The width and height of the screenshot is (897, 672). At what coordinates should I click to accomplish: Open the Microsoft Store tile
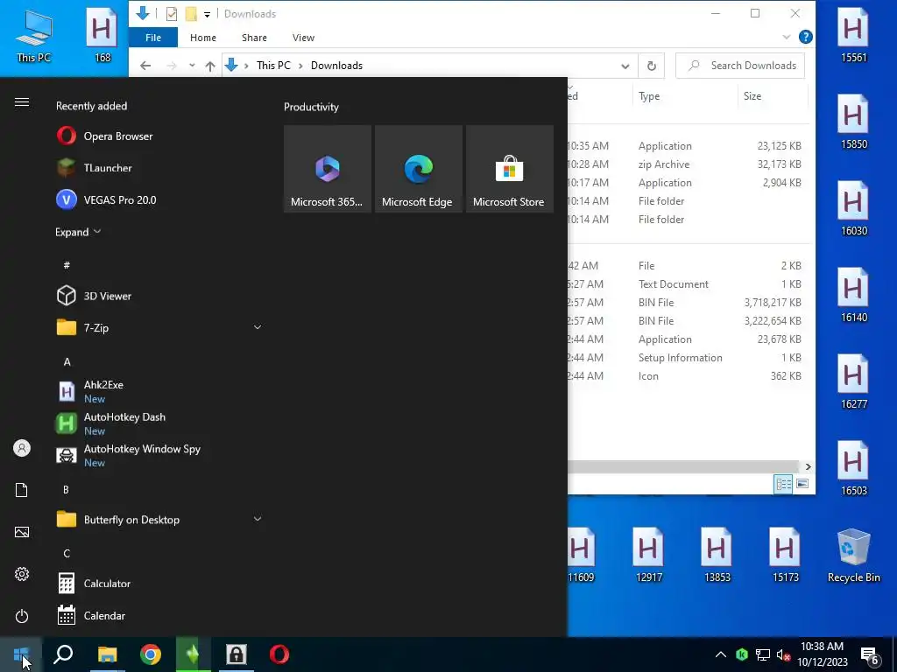[x=509, y=169]
